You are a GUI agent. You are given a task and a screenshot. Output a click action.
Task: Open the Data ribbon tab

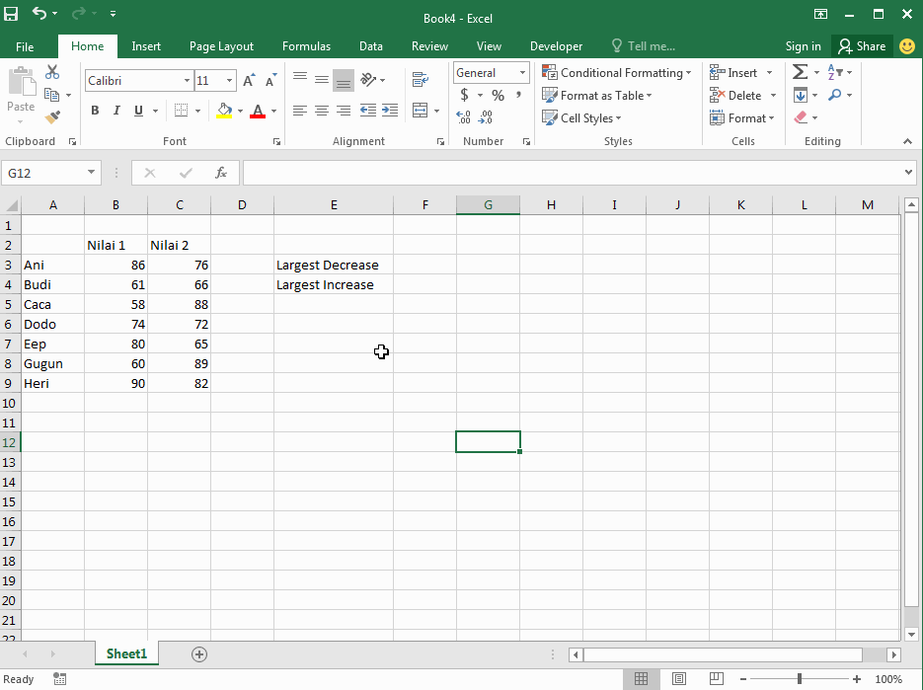[x=370, y=45]
